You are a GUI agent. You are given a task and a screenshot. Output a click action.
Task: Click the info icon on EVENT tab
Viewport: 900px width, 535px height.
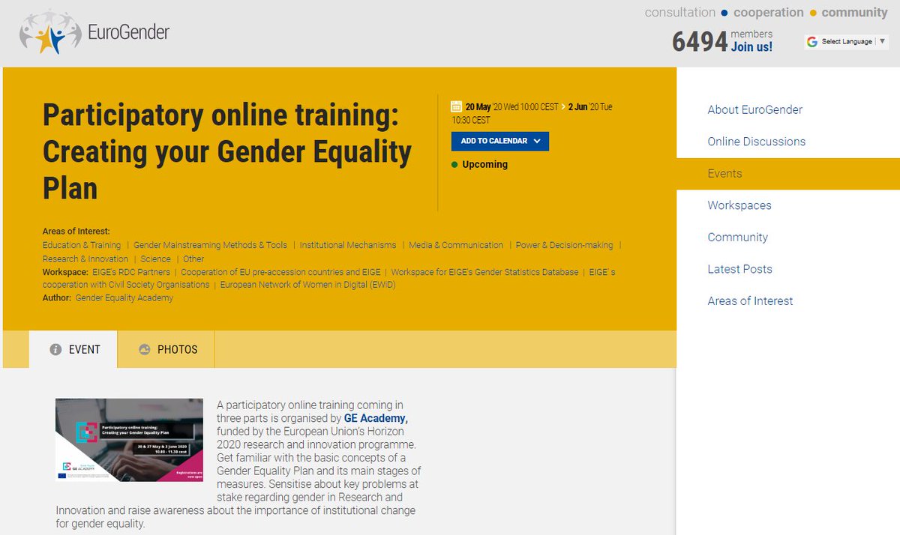(55, 349)
